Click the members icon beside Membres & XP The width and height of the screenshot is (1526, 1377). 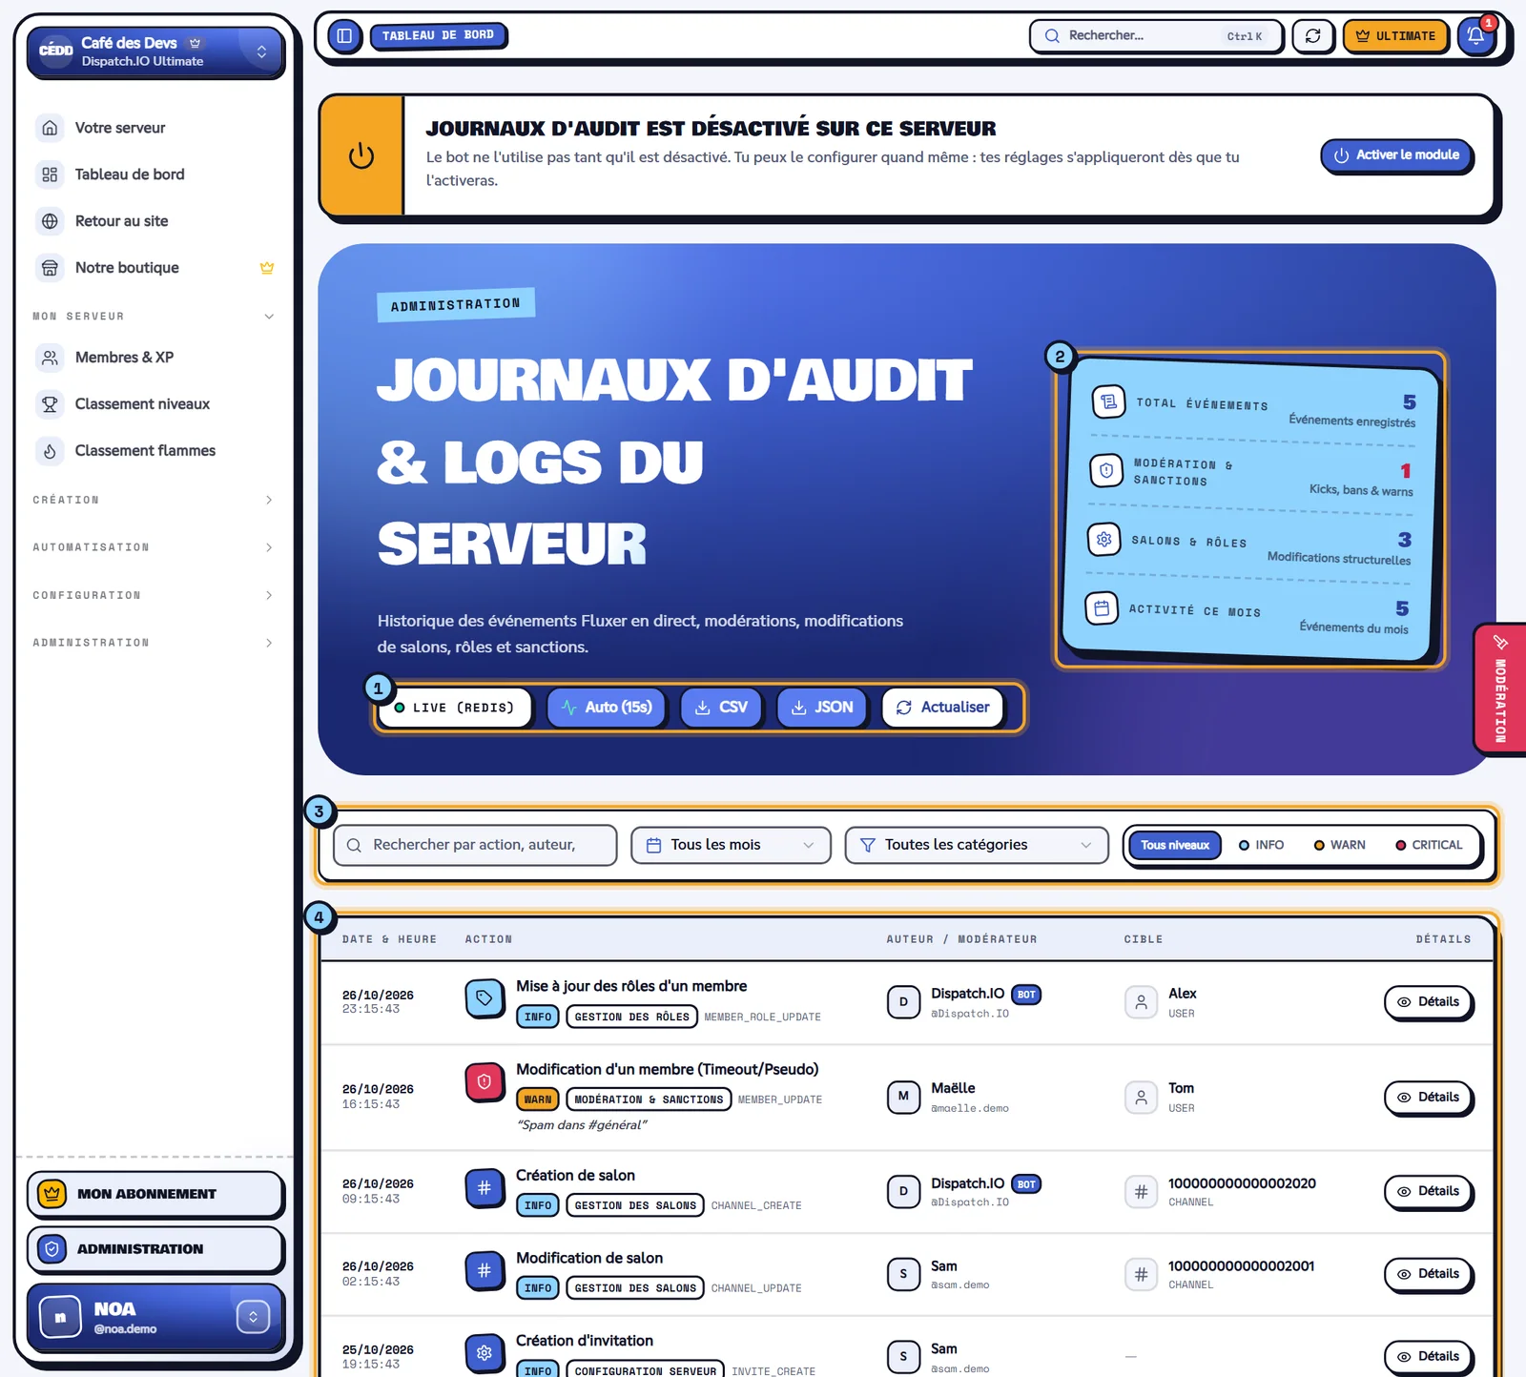pyautogui.click(x=51, y=358)
